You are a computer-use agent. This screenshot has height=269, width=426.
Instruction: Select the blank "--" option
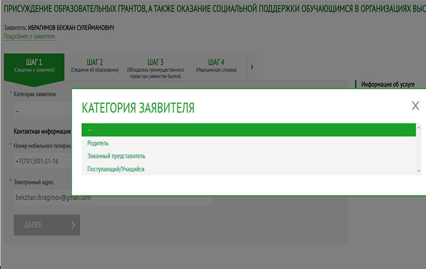tap(249, 130)
